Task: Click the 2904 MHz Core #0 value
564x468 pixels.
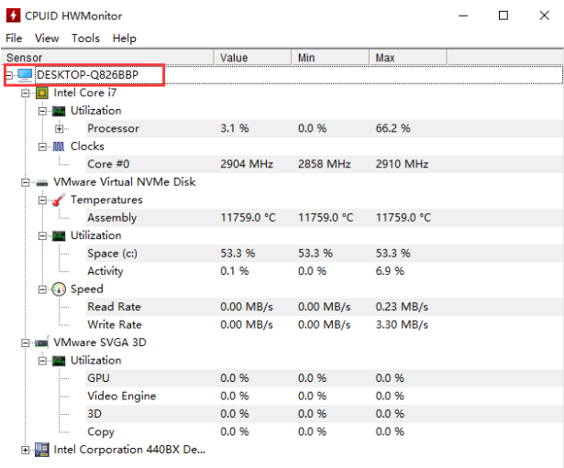Action: click(x=247, y=164)
